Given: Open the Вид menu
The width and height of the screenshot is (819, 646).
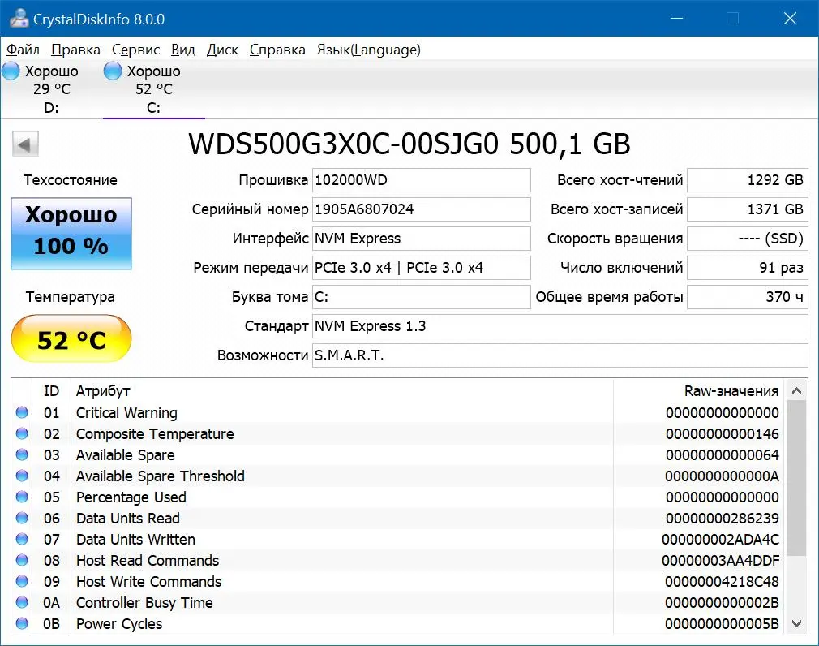Looking at the screenshot, I should point(182,50).
